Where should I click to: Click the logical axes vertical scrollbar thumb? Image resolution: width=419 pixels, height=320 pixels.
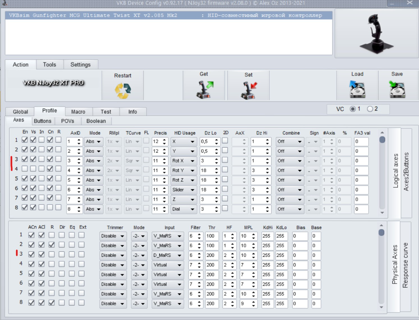[x=382, y=139]
